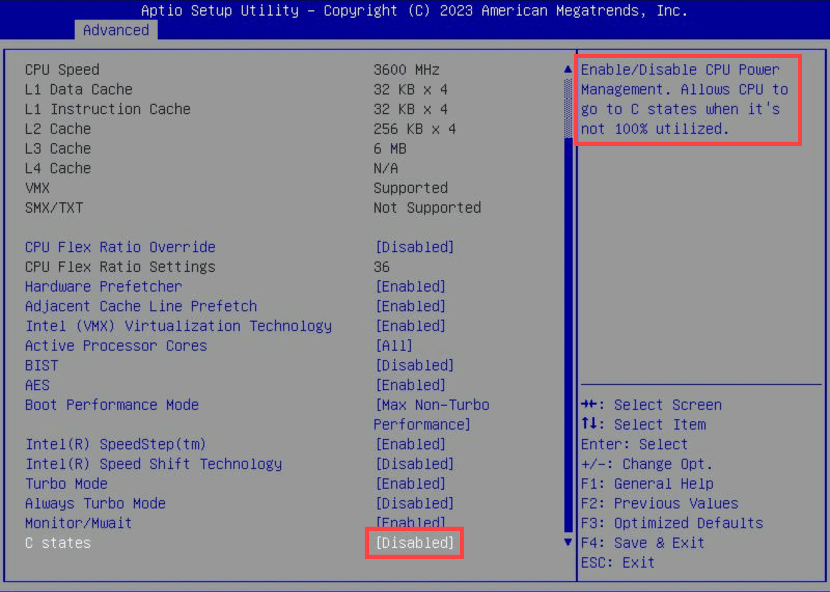Screen dimensions: 830x592
Task: Toggle SpeedStep Enabled value
Action: [x=411, y=444]
